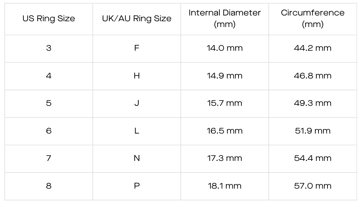361x203 pixels.
Task: Select UK/AU size N cell
Action: tap(137, 158)
